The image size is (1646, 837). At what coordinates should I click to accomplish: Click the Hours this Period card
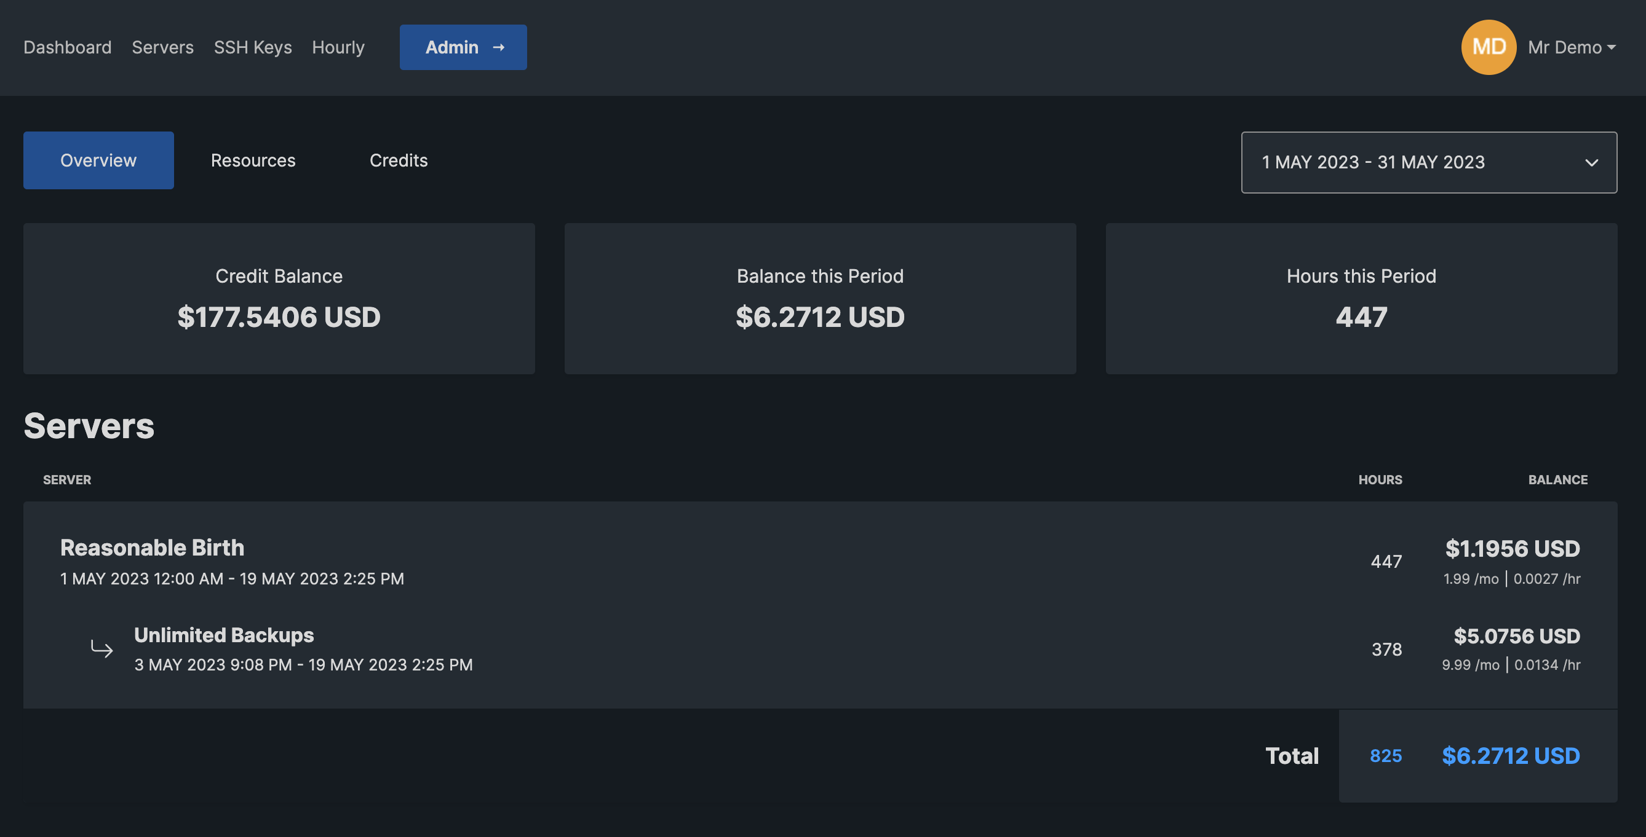pos(1361,298)
